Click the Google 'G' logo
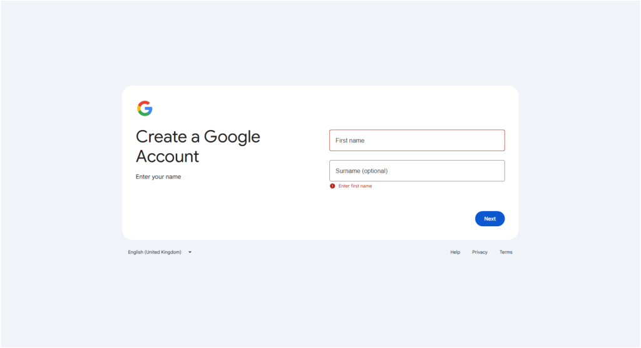The width and height of the screenshot is (641, 348). coord(145,108)
